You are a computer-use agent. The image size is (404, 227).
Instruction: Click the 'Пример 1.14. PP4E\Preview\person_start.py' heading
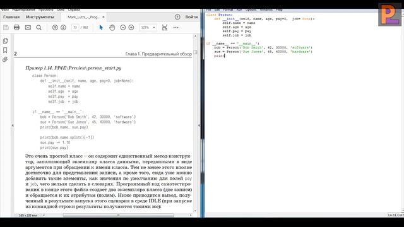[x=73, y=68]
